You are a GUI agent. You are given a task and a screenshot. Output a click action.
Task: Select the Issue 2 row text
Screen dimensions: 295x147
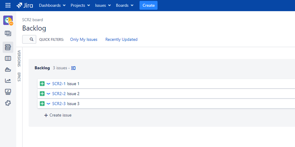pyautogui.click(x=73, y=93)
